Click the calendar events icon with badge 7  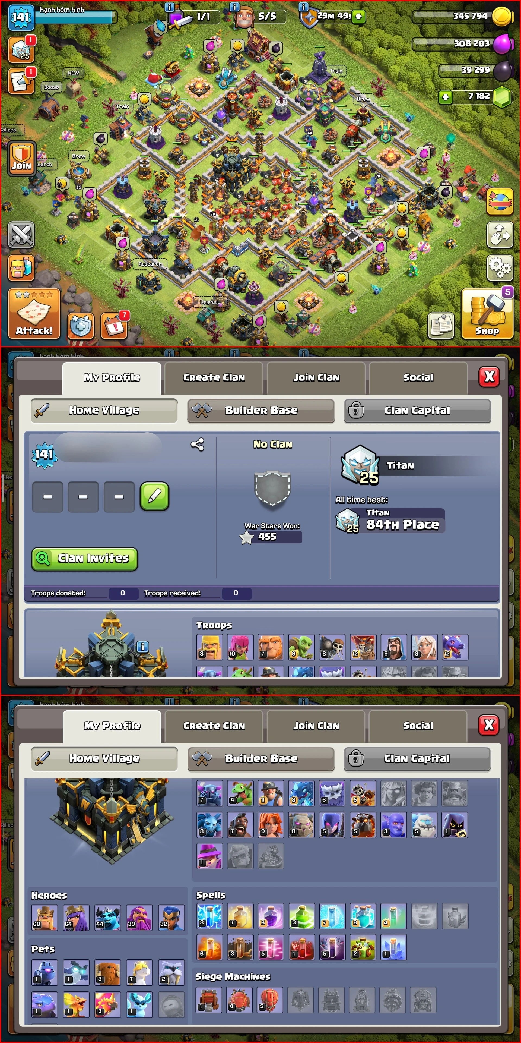pyautogui.click(x=114, y=326)
